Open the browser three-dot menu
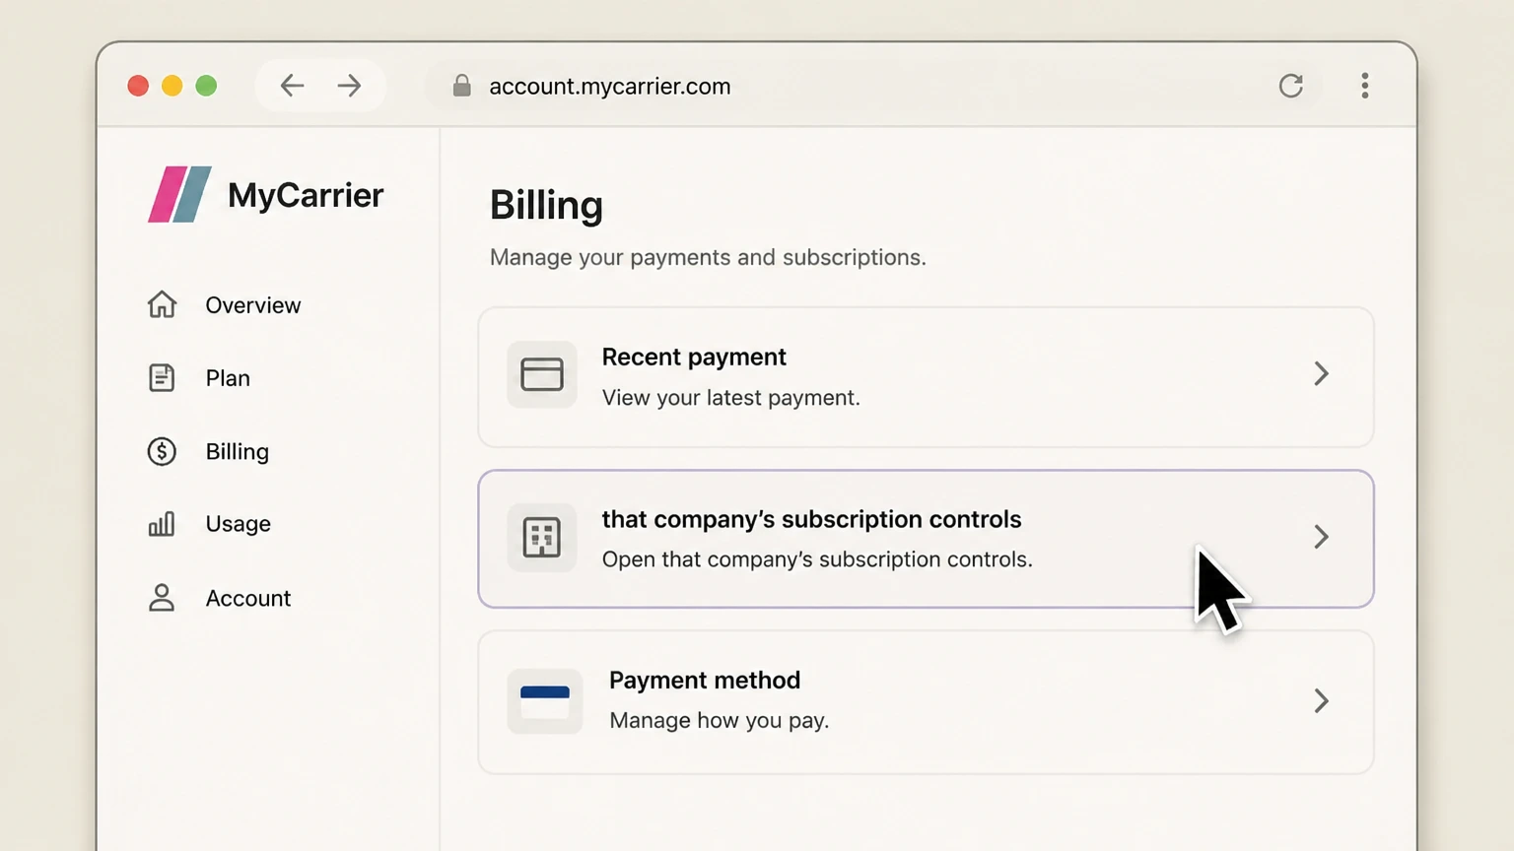The width and height of the screenshot is (1514, 851). (x=1365, y=86)
